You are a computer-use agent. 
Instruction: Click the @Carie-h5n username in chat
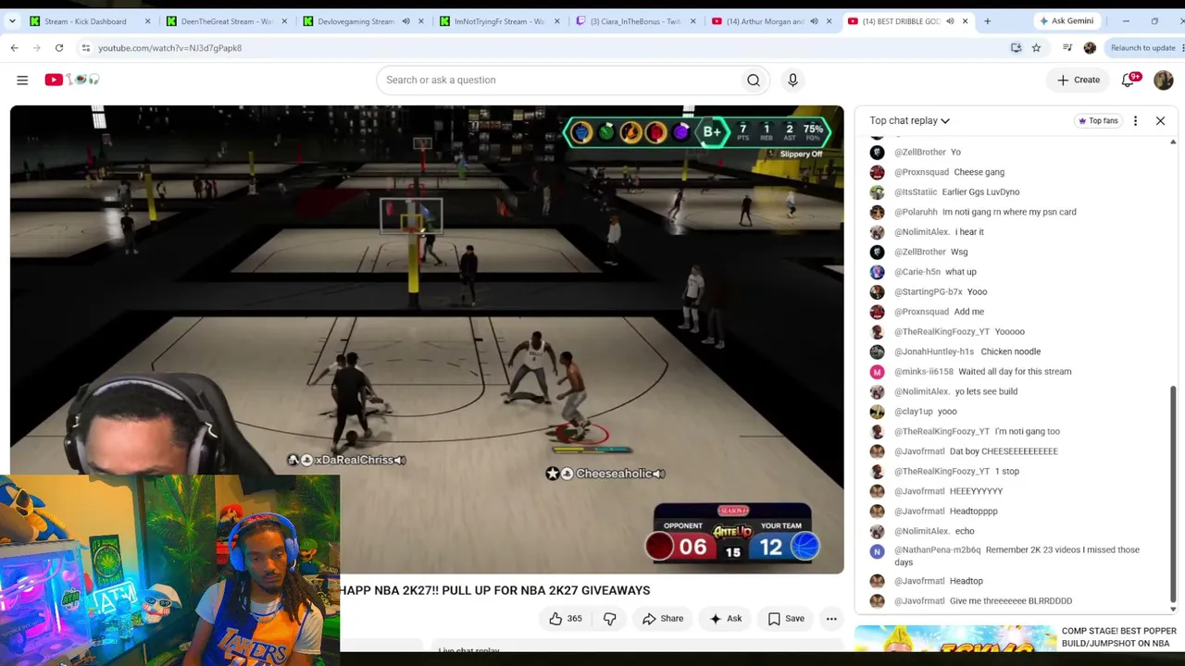[x=917, y=272]
